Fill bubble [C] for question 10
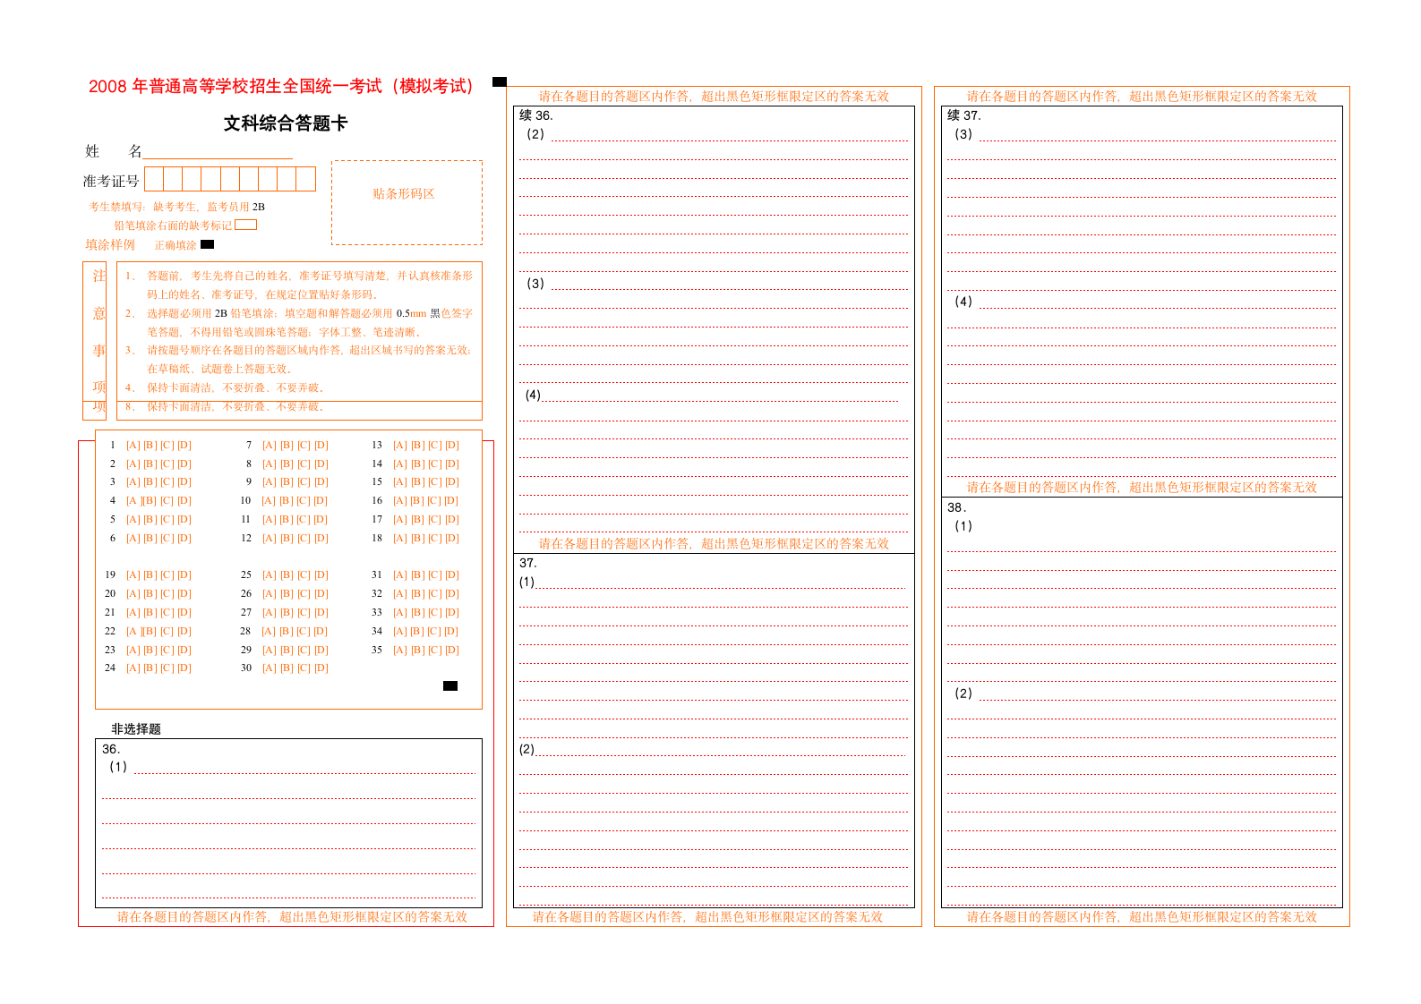 pyautogui.click(x=303, y=500)
